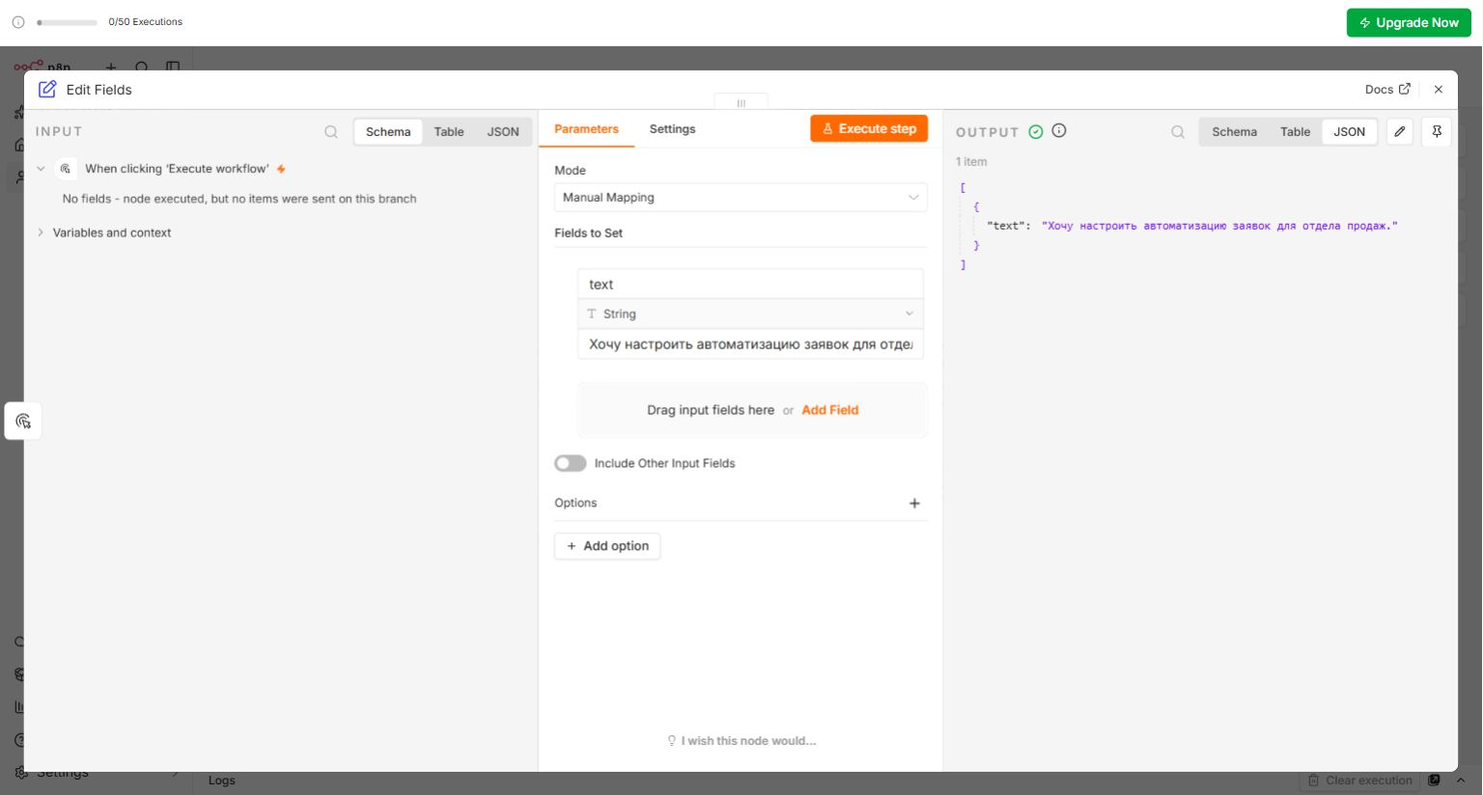Viewport: 1483px width, 795px height.
Task: Click the Edit Fields node icon
Action: (47, 89)
